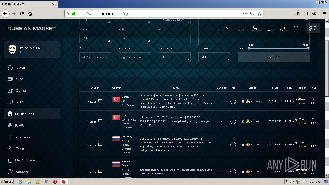
Task: Expand archive.zip structure in Bursa row
Action: point(243,101)
